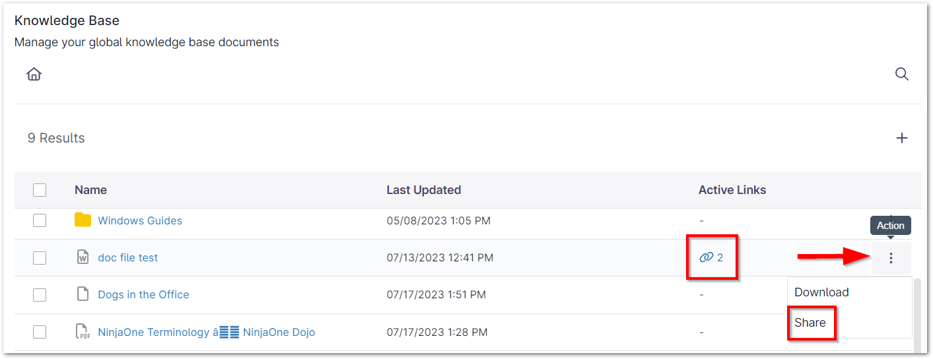Choose Download from the action menu
933x359 pixels.
[821, 292]
